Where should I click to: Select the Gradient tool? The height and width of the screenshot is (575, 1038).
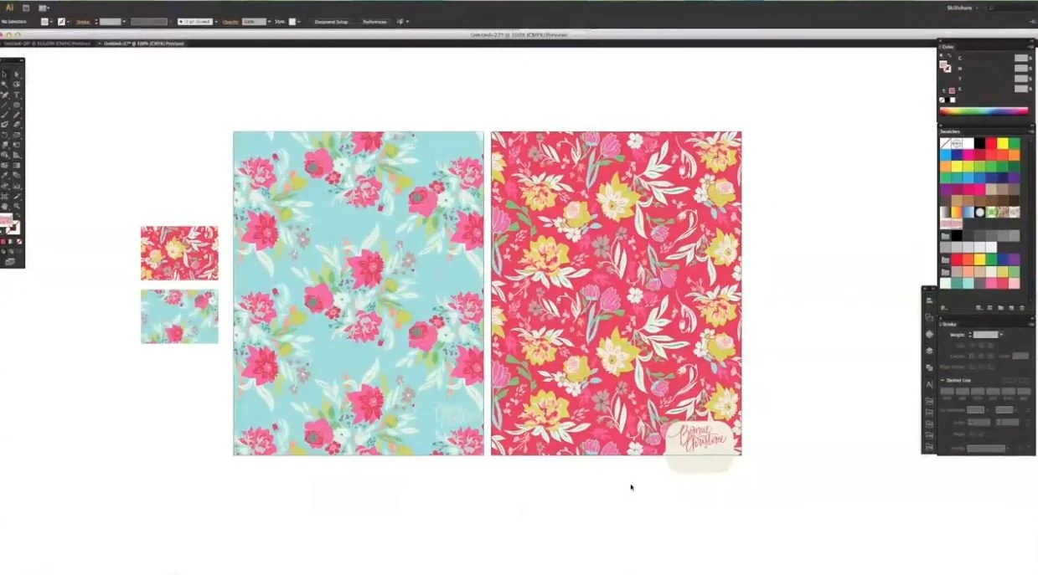pyautogui.click(x=17, y=164)
